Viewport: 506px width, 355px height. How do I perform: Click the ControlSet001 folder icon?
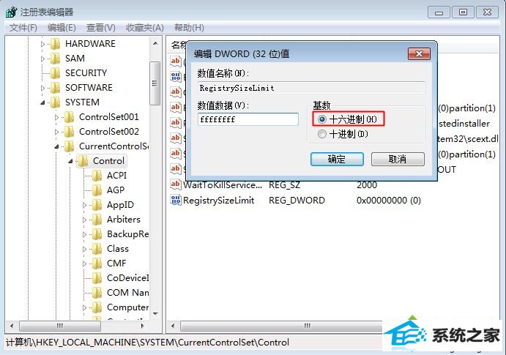(x=70, y=116)
